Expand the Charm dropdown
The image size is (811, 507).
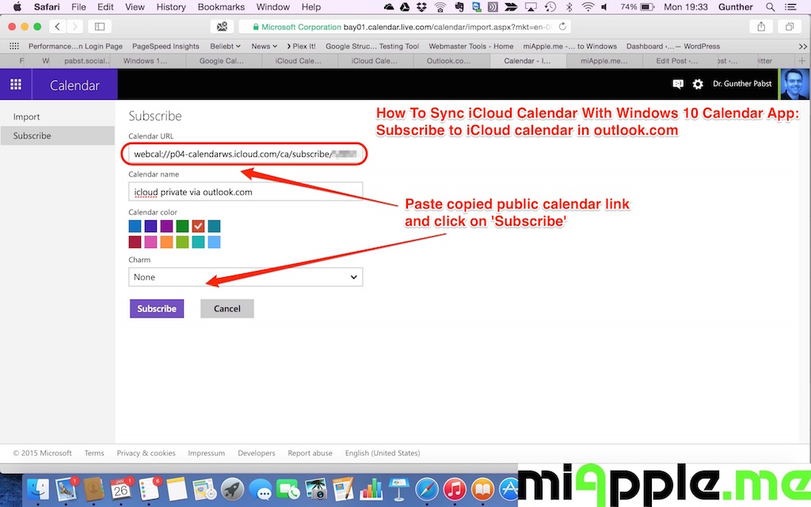tap(246, 277)
